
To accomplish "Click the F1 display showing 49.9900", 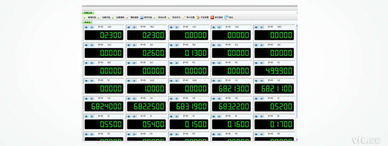I will pos(274,71).
